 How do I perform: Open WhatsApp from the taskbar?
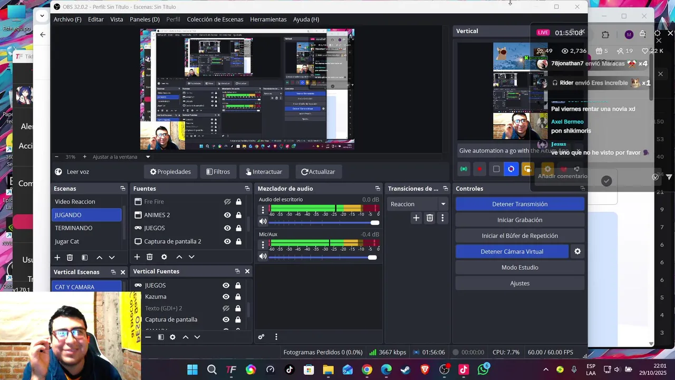coord(483,369)
